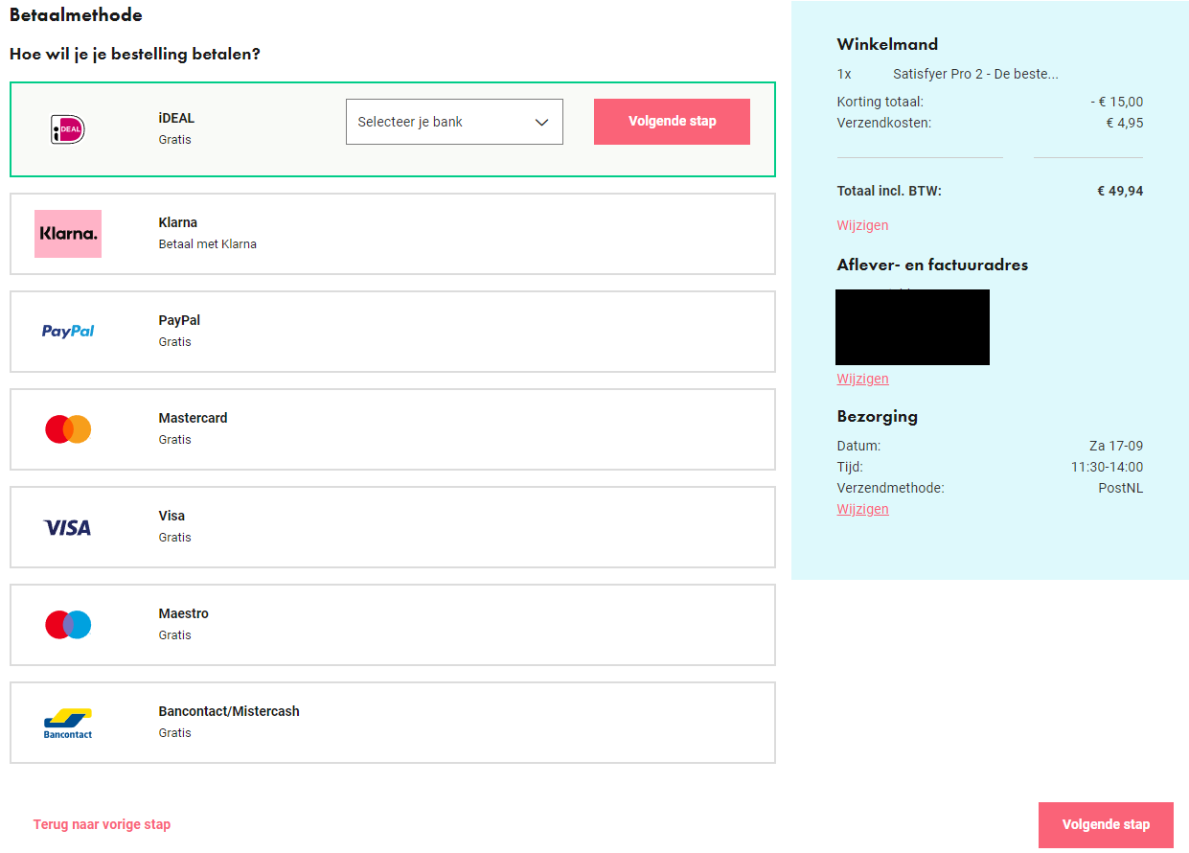
Task: Click 'Gratis' under PayPal
Action: tap(174, 341)
